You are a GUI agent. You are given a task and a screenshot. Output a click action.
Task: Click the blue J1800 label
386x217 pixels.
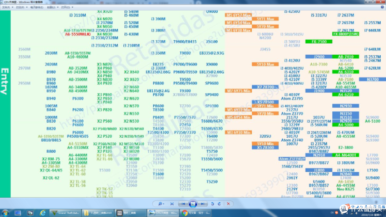(x=319, y=170)
